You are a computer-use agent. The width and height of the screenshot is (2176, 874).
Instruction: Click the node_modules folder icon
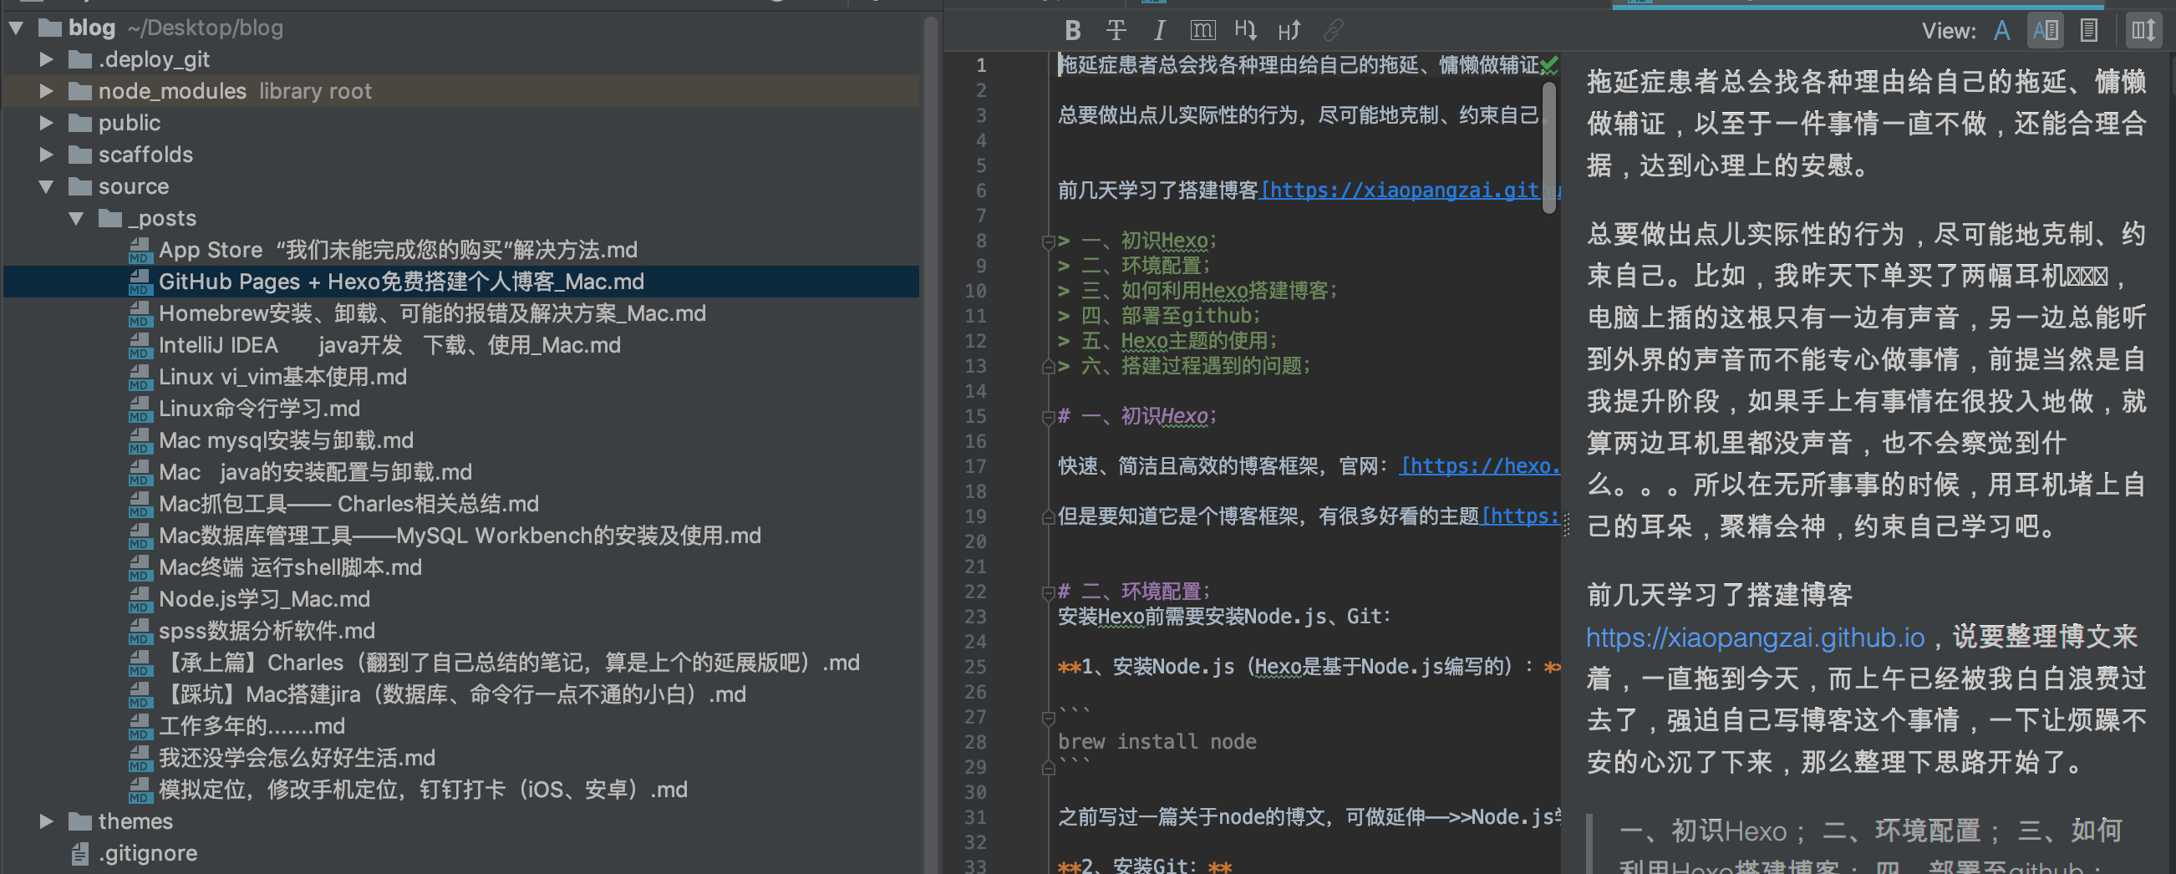click(x=80, y=91)
